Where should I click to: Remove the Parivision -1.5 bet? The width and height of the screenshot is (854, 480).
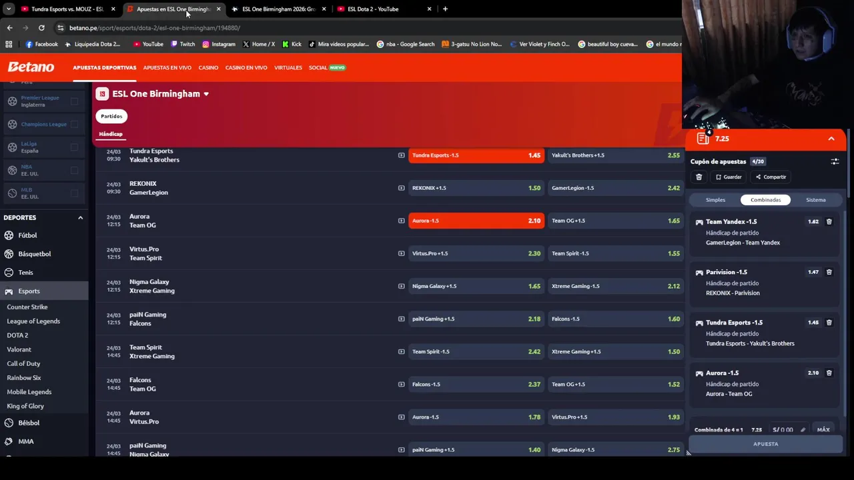coord(829,272)
